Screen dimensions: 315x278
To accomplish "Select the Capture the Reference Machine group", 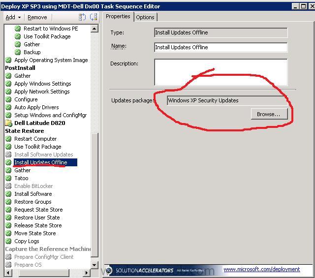I will [48, 249].
